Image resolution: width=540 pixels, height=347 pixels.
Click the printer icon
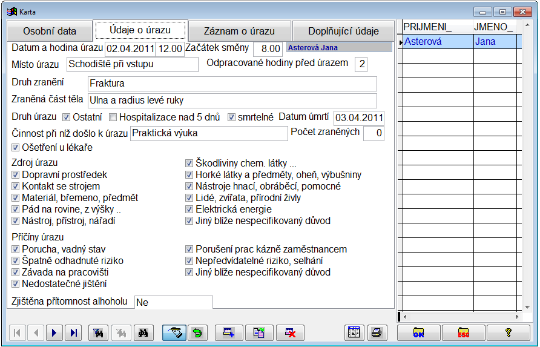[376, 332]
